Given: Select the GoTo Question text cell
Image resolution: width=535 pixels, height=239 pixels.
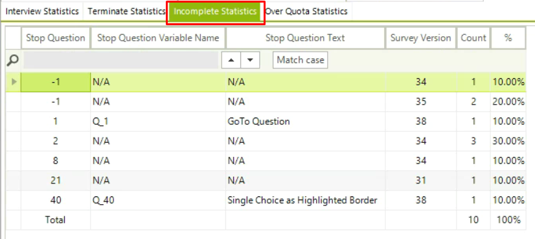Looking at the screenshot, I should coord(305,121).
